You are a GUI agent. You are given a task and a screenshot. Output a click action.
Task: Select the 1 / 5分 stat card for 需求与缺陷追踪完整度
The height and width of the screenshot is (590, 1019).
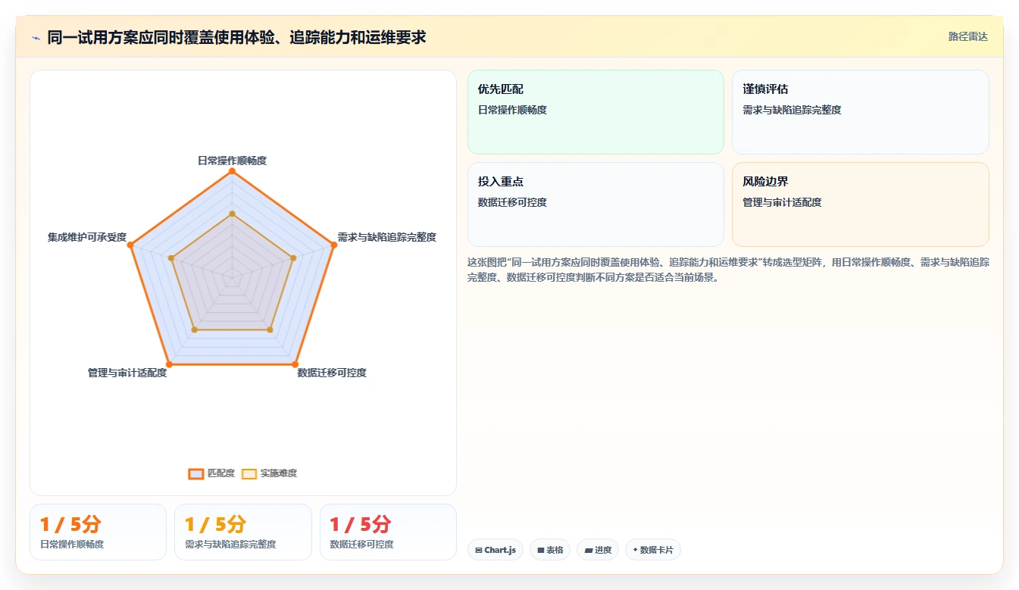coord(243,532)
